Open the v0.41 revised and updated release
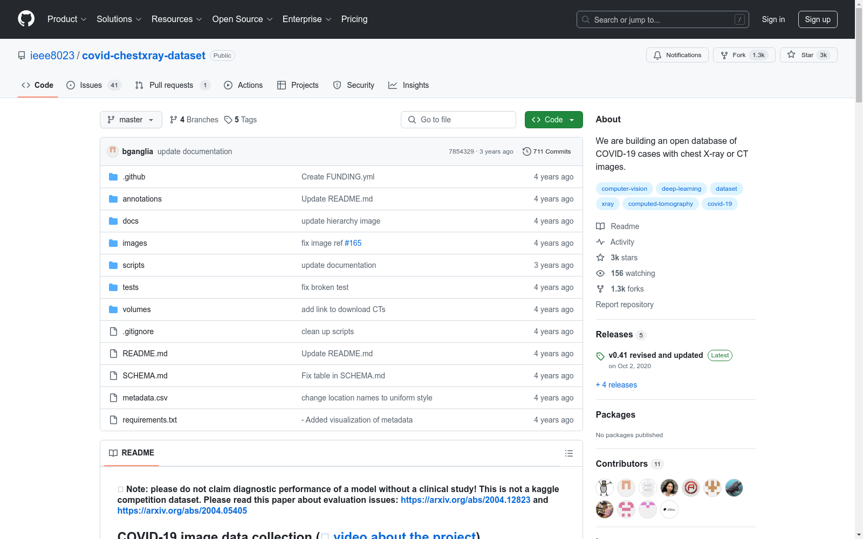863x539 pixels. point(656,355)
